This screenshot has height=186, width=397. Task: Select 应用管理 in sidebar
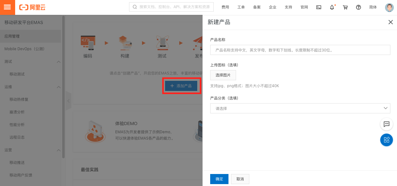30,36
